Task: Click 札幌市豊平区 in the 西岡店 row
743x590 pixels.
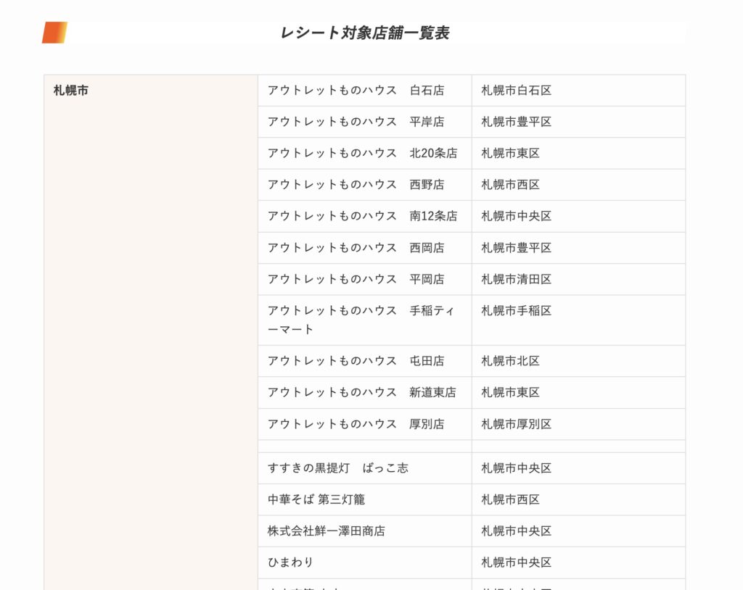Action: [x=517, y=248]
